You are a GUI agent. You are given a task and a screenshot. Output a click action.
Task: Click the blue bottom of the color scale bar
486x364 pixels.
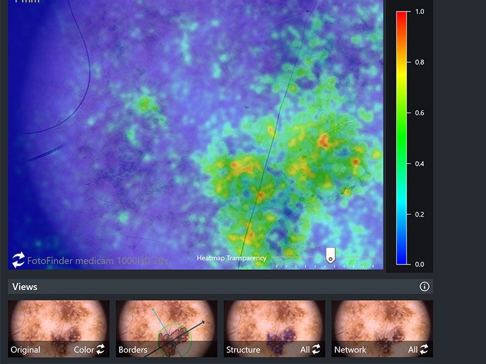tap(401, 258)
